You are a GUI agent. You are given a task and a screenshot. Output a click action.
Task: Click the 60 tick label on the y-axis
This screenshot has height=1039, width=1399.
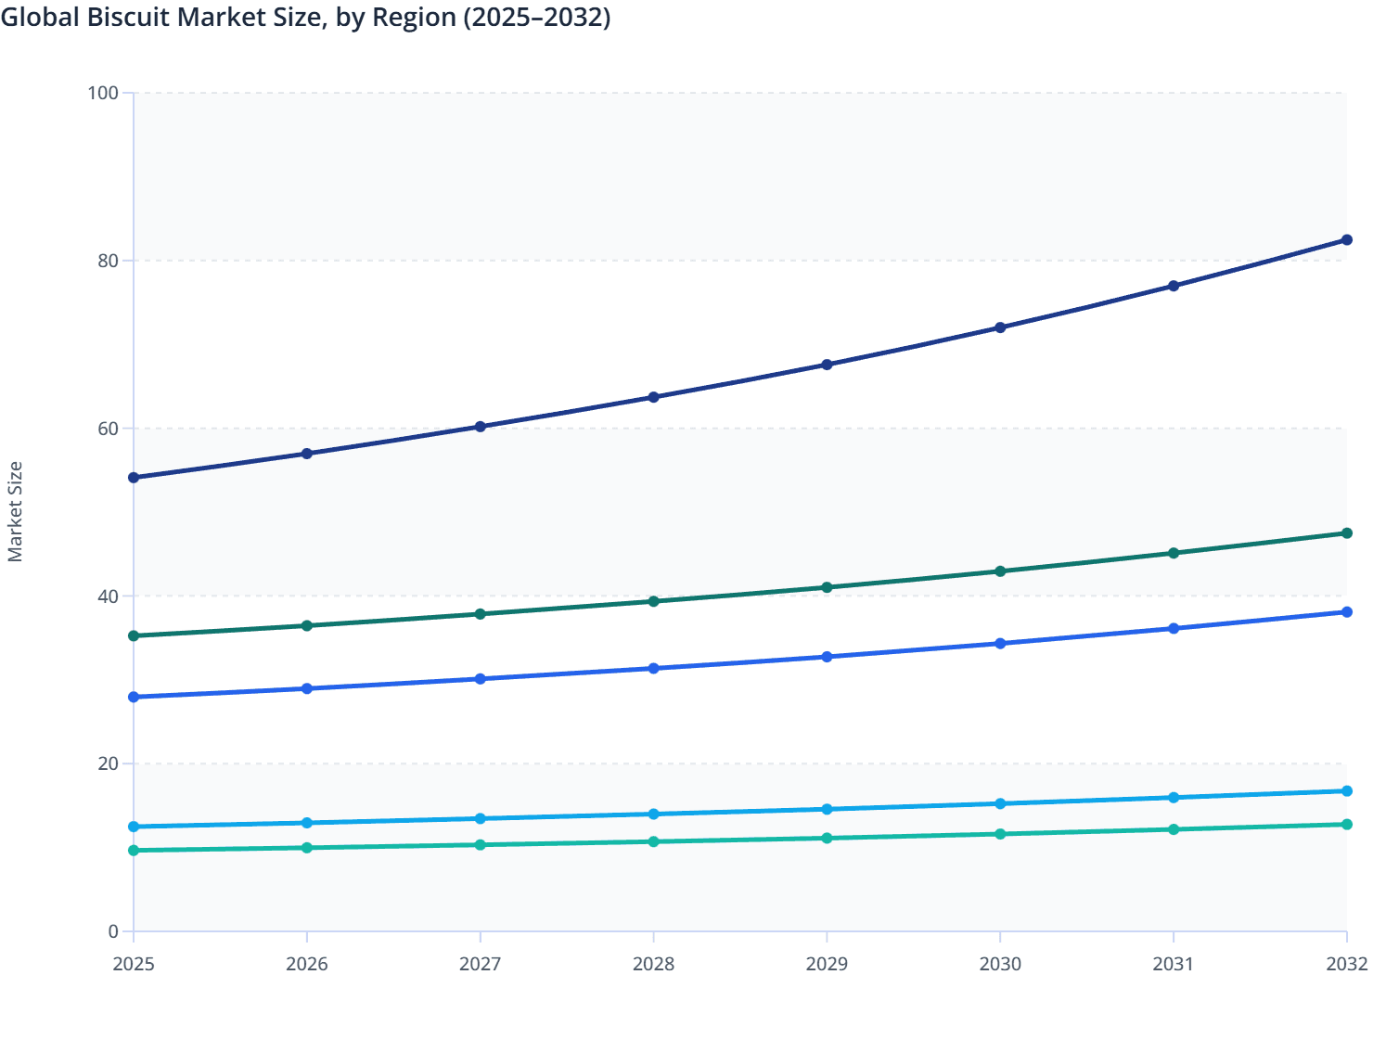pos(108,427)
